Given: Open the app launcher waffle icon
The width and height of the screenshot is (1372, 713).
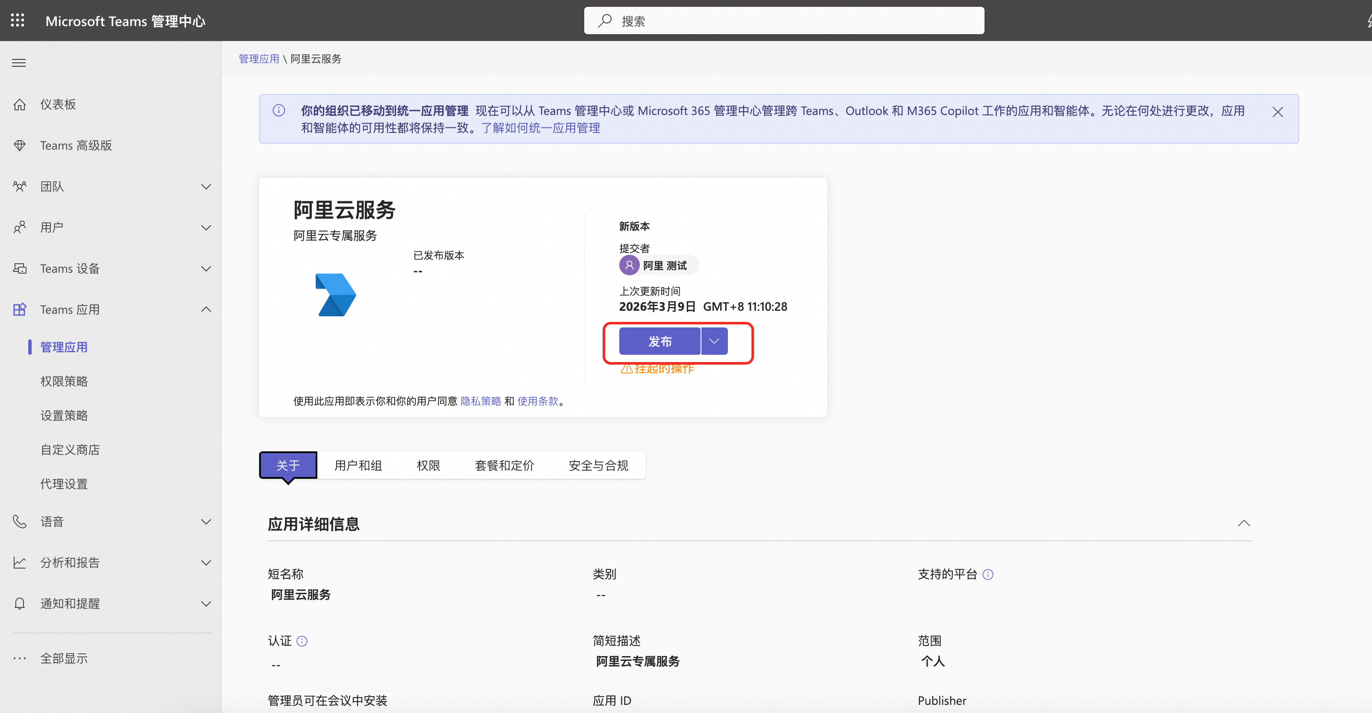Looking at the screenshot, I should click(x=18, y=20).
